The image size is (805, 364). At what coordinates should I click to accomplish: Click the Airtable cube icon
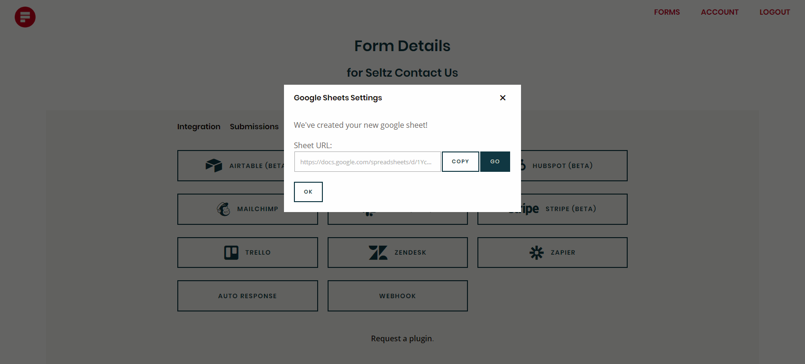click(x=214, y=165)
